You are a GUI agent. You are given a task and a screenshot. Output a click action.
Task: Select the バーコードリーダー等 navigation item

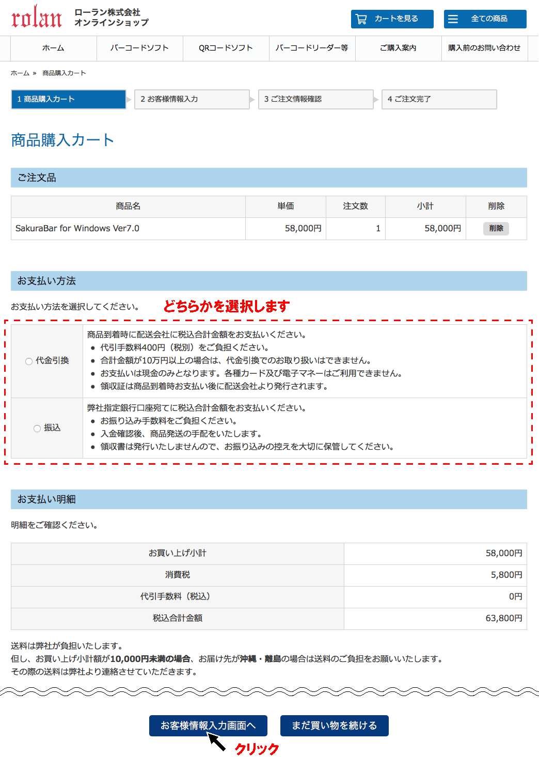coord(312,48)
